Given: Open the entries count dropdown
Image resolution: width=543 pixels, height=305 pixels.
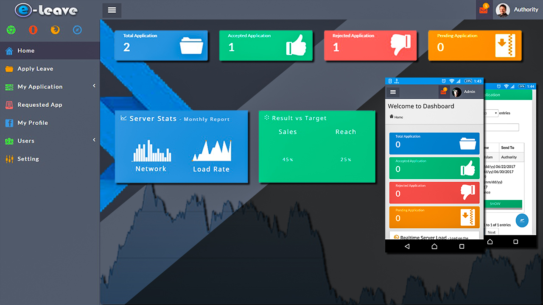Looking at the screenshot, I should (x=492, y=113).
